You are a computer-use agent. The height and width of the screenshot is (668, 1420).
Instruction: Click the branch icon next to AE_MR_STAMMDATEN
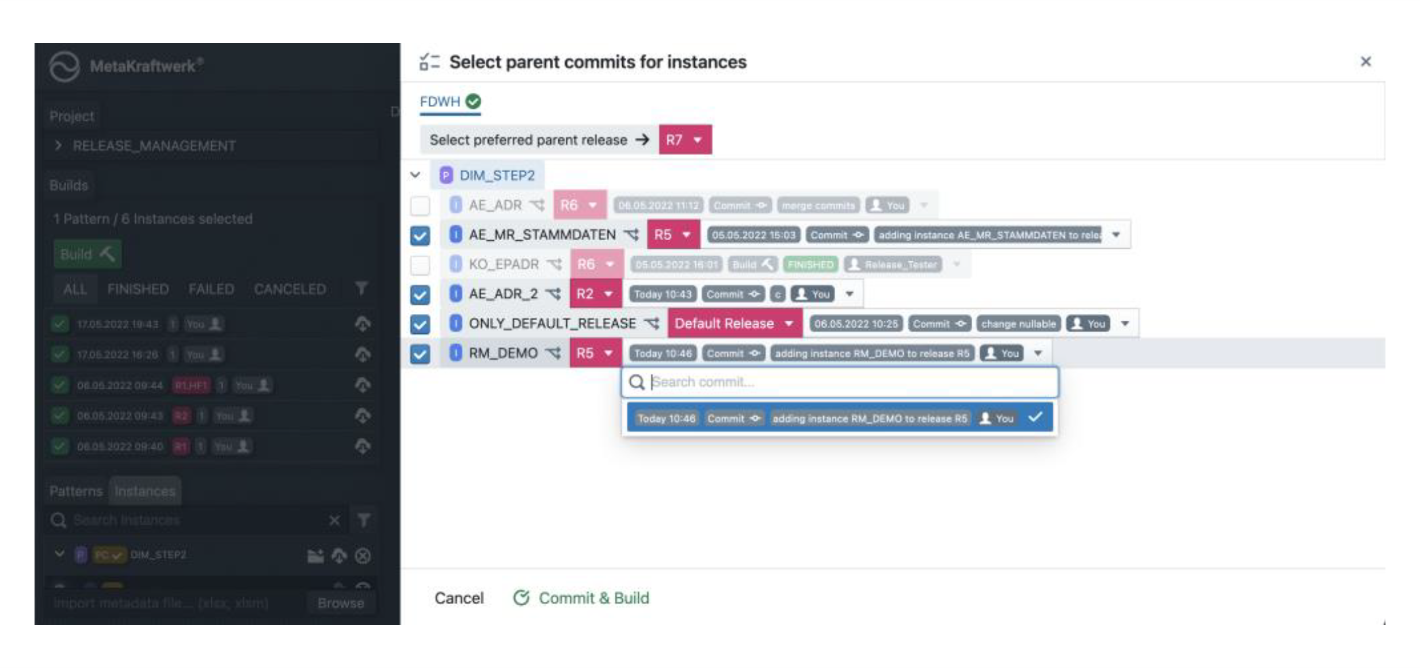[631, 234]
